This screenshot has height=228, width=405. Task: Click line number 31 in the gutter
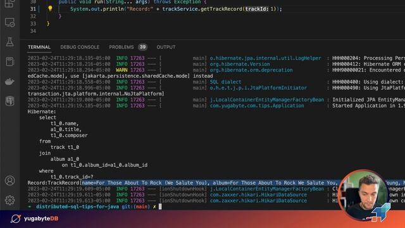pos(33,9)
